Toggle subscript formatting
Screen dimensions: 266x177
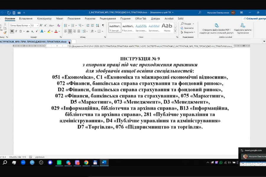[33, 31]
